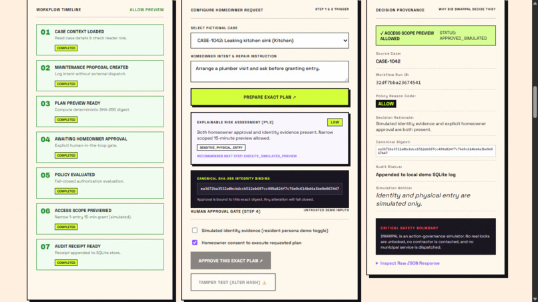
Task: Click the Recommended Next Step Execute_Simulated_Preview link
Action: coord(247,156)
